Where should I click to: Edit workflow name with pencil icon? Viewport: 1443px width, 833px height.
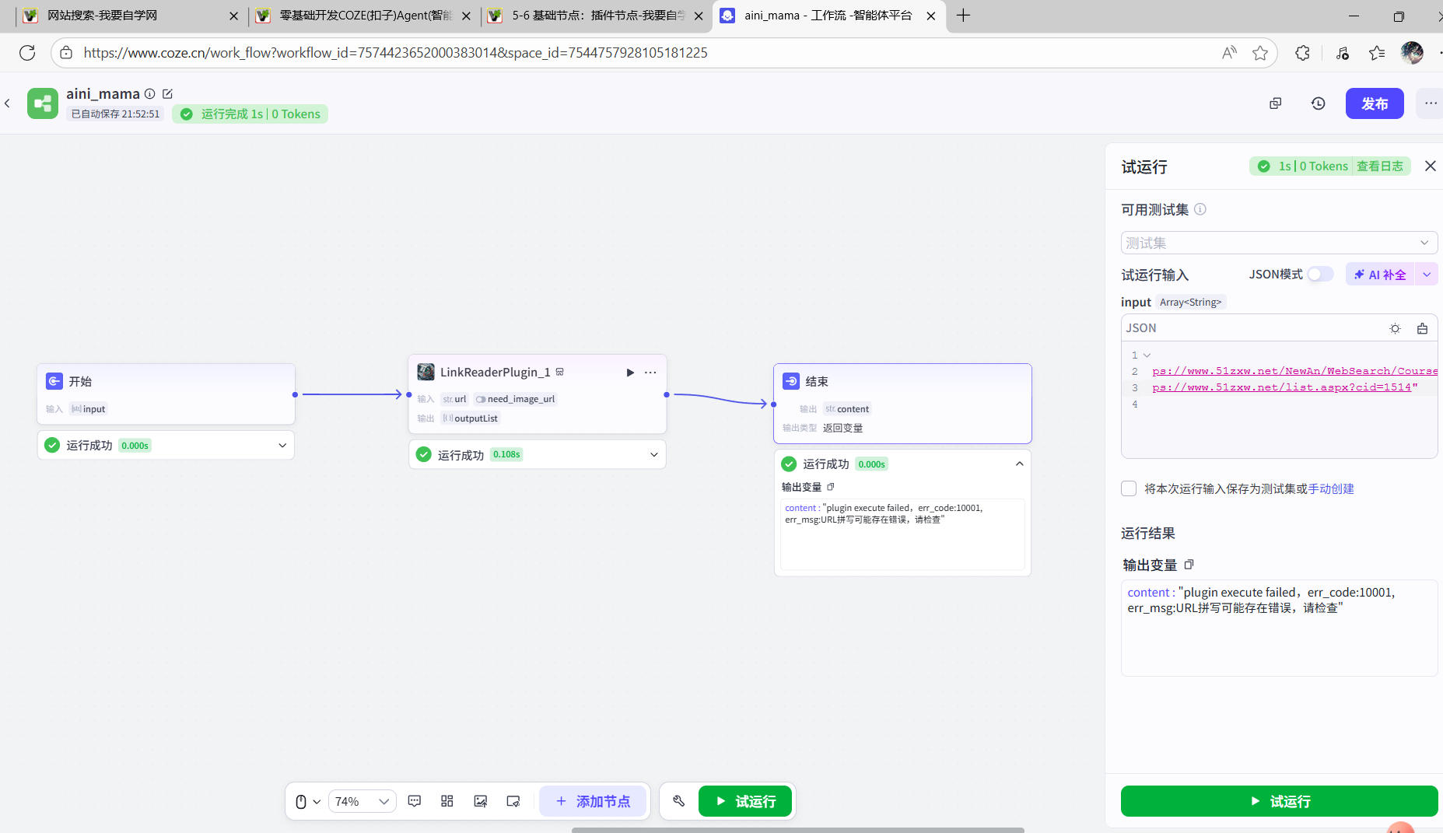(167, 94)
